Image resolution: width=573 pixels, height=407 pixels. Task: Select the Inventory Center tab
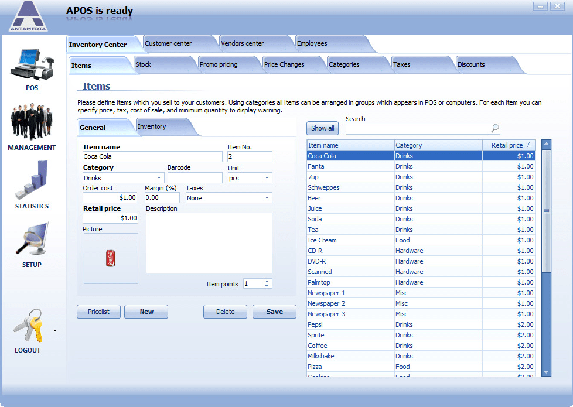[x=103, y=44]
